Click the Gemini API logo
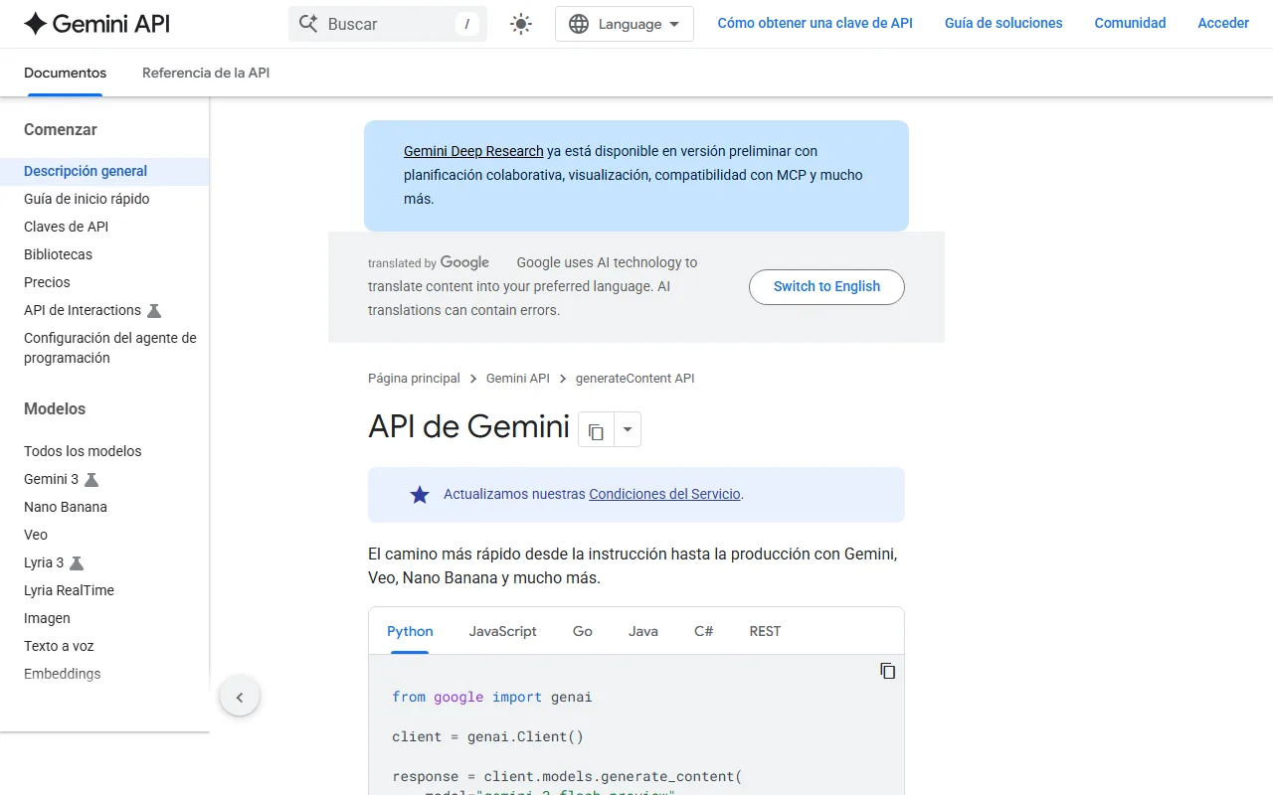 point(96,24)
